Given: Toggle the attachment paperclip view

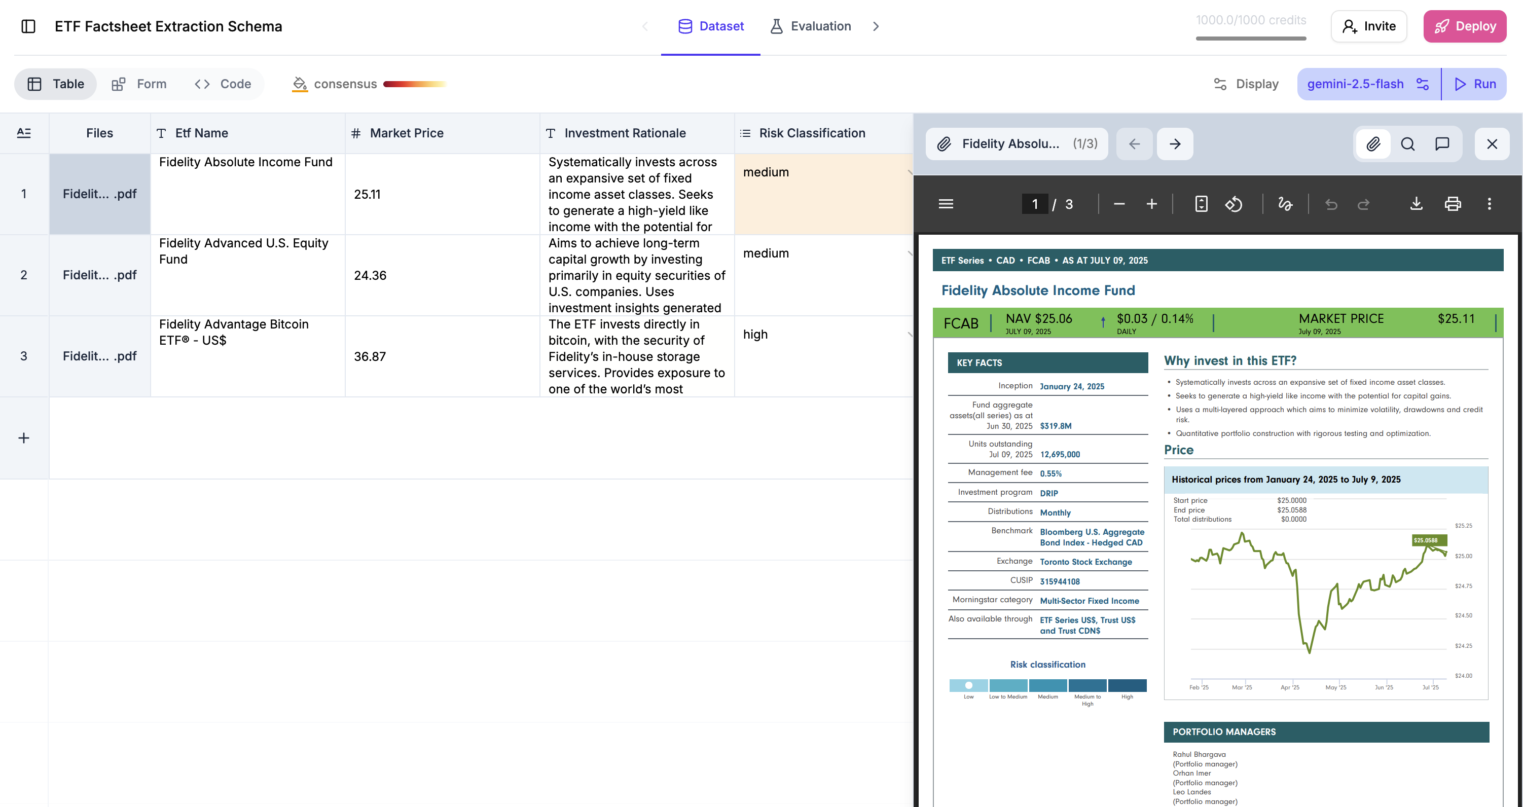Looking at the screenshot, I should pos(1373,143).
